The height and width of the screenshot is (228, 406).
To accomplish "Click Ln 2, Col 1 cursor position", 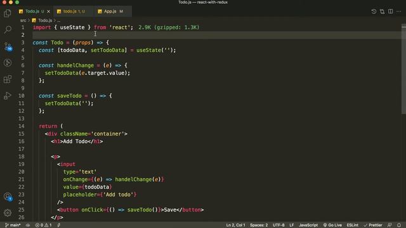I will pyautogui.click(x=235, y=225).
